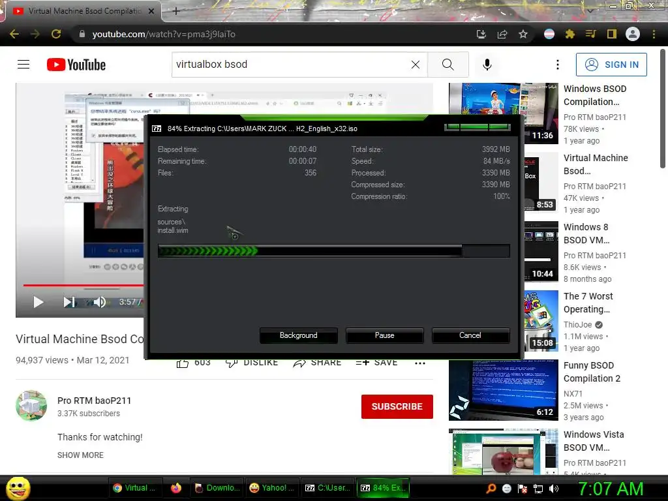668x501 pixels.
Task: Expand description with SHOW MORE
Action: (80, 455)
